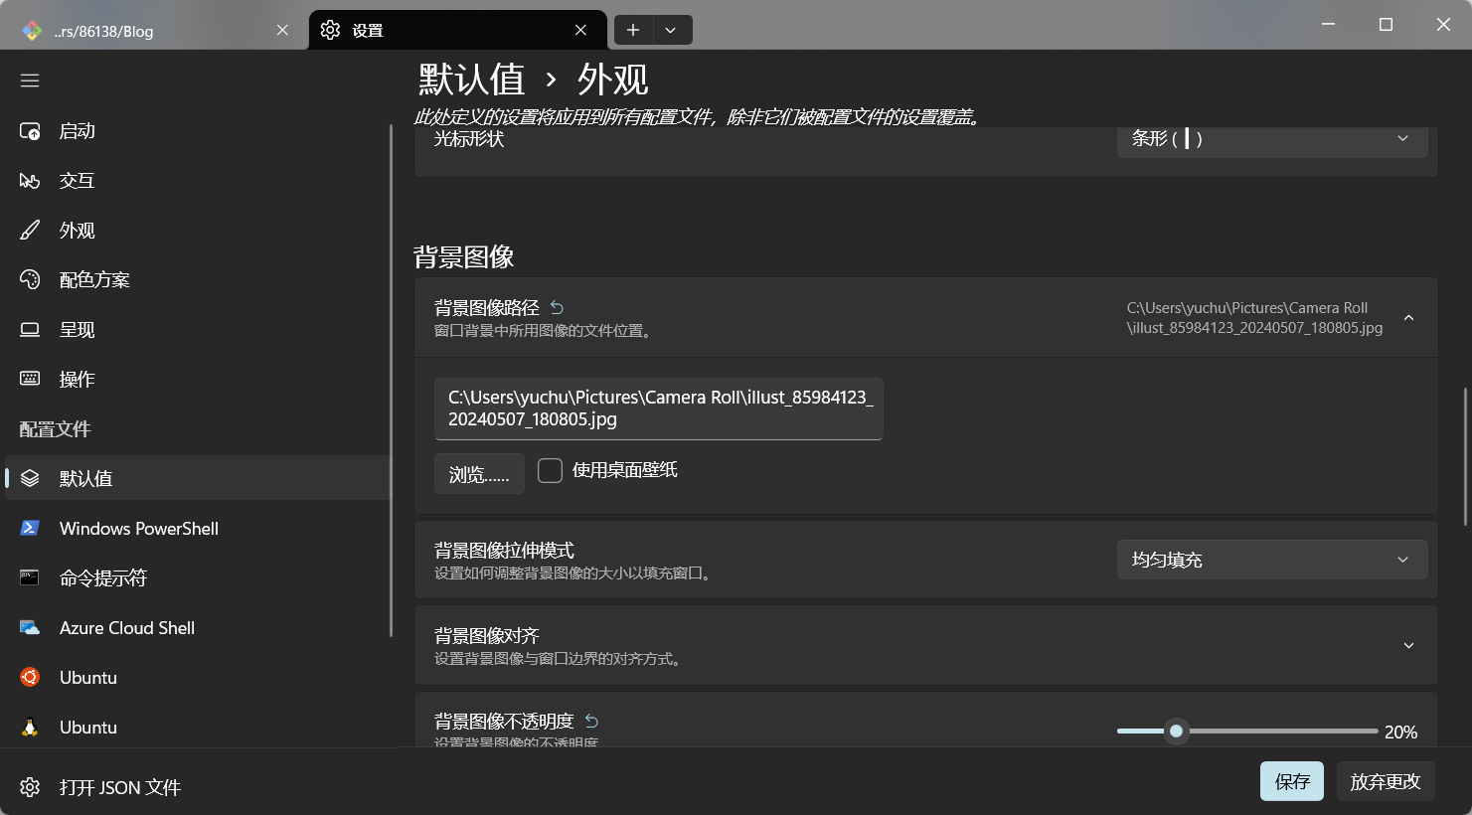
Task: Open a new tab with plus button
Action: 633,30
